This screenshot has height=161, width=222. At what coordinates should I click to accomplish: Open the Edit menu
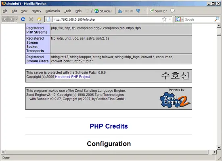point(14,11)
